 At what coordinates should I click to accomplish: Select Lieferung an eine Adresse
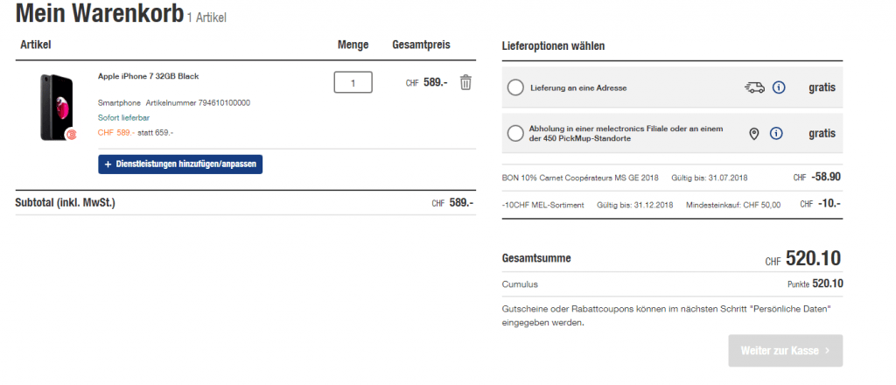tap(515, 87)
